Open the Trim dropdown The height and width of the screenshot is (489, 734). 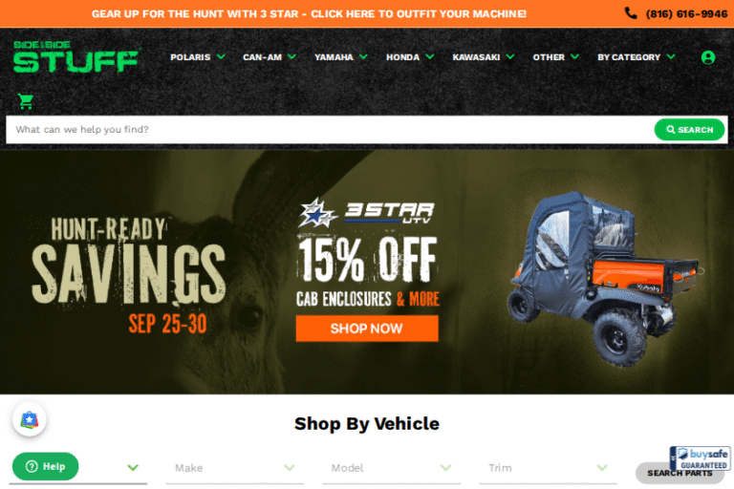[x=548, y=468]
